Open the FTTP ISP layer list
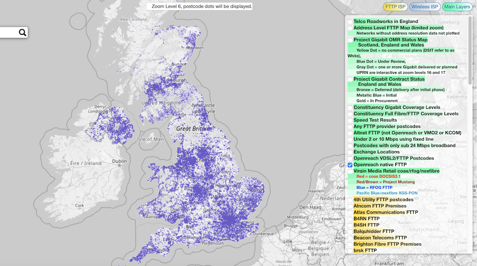Image resolution: width=477 pixels, height=266 pixels. pos(395,7)
